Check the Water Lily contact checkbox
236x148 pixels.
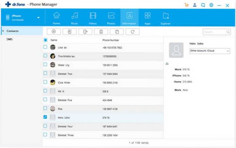[46, 64]
